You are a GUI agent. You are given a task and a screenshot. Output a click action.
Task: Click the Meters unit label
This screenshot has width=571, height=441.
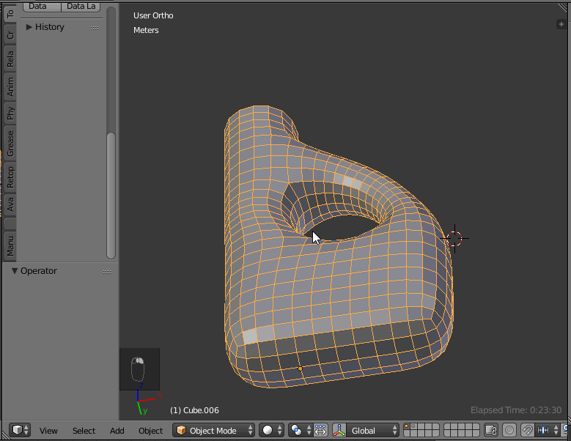[146, 30]
